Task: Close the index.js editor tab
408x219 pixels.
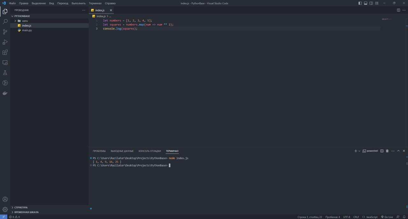Action: tap(111, 10)
